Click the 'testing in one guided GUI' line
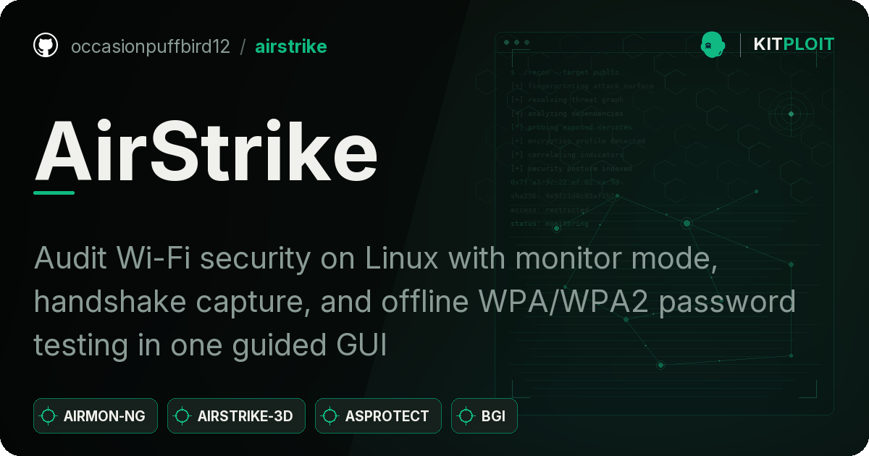This screenshot has width=869, height=456. [211, 346]
